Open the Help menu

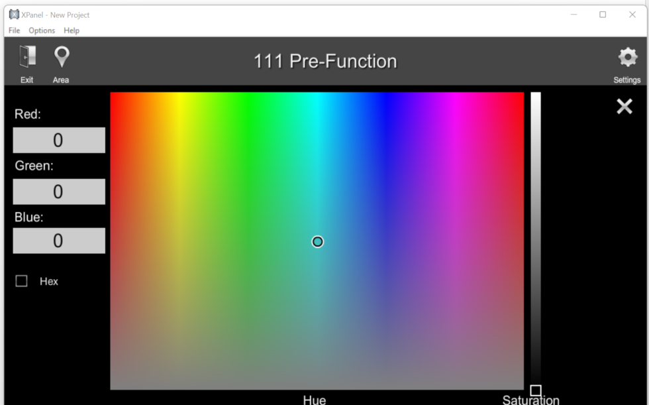[72, 30]
